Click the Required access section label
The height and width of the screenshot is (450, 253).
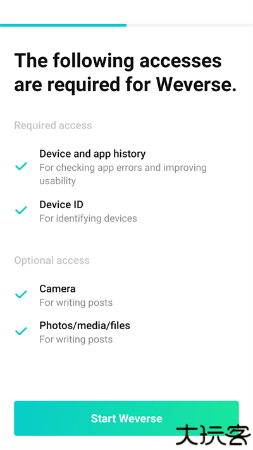click(53, 125)
